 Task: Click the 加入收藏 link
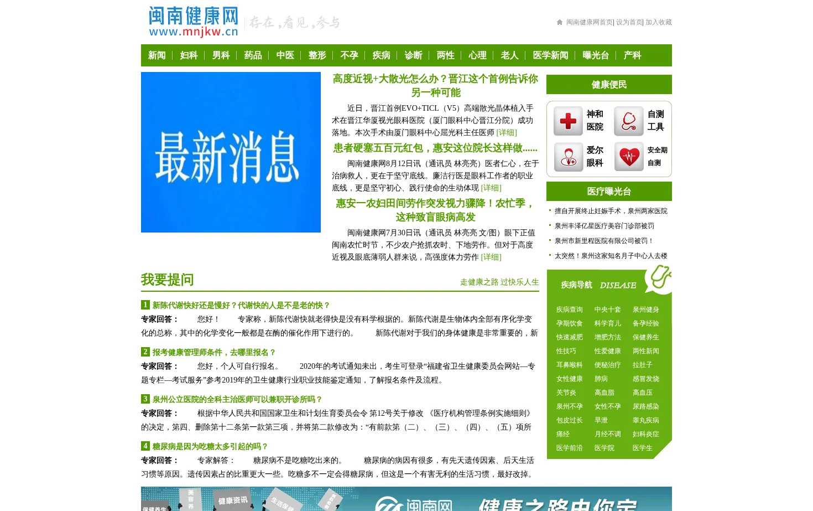(x=659, y=22)
